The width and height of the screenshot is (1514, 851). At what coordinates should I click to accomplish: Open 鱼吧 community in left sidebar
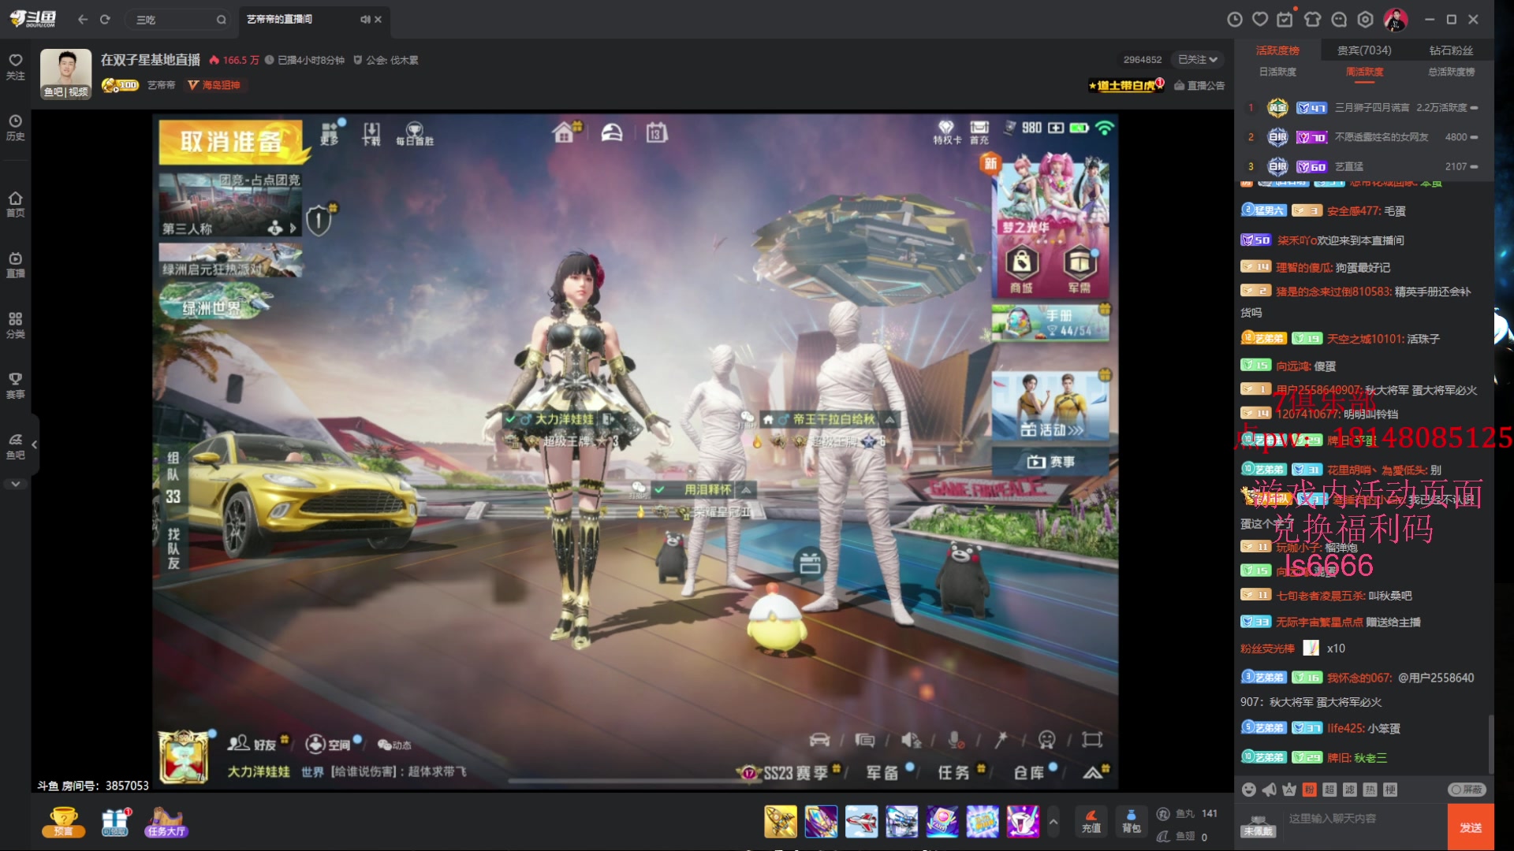(x=15, y=446)
